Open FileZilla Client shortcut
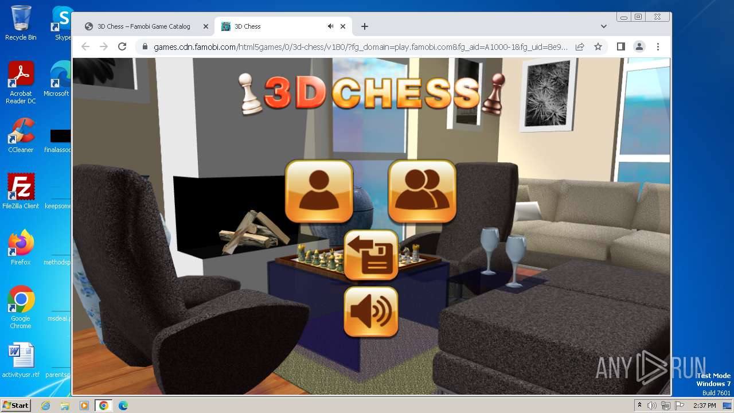Image resolution: width=734 pixels, height=413 pixels. click(21, 191)
